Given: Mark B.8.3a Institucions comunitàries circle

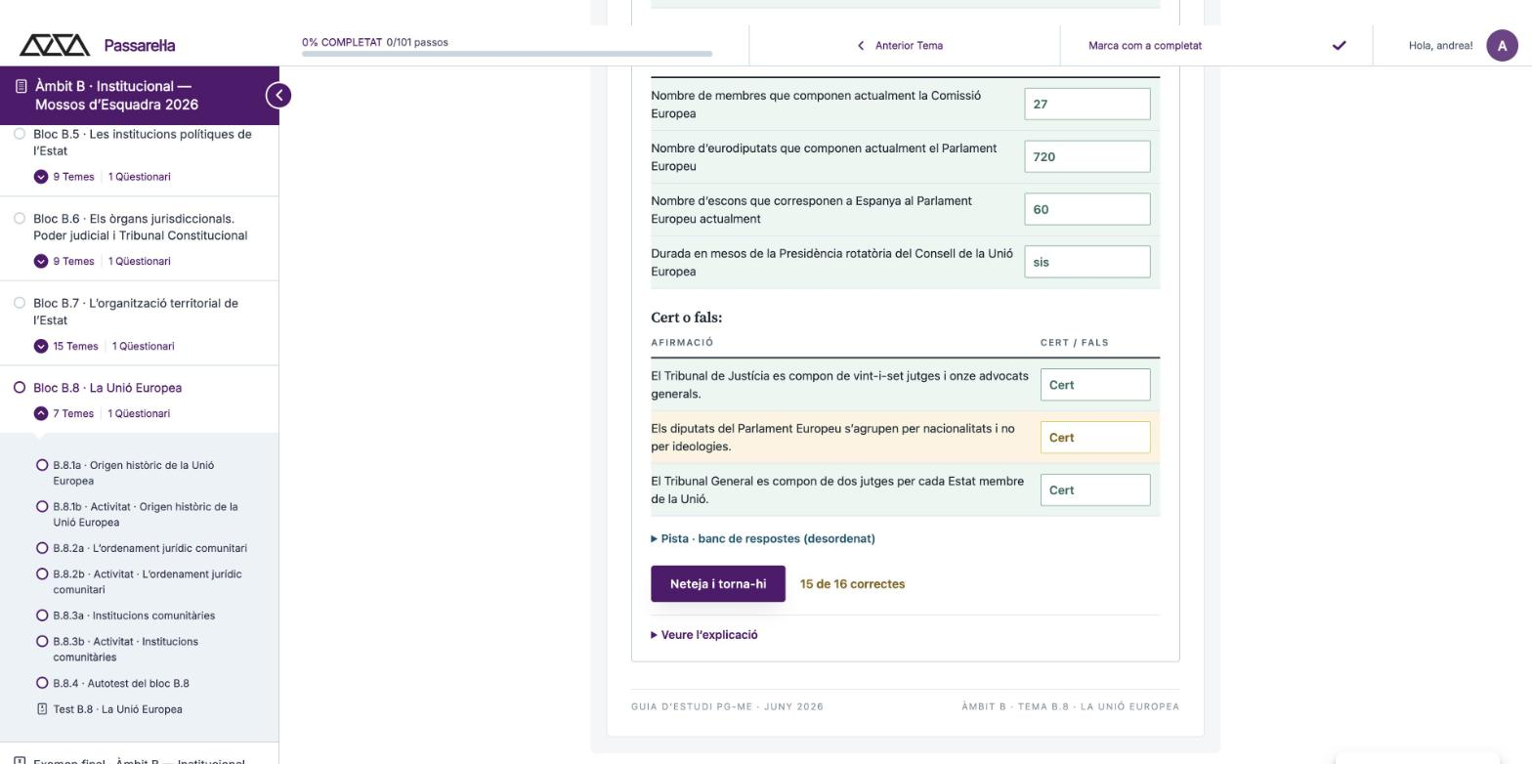Looking at the screenshot, I should (x=42, y=615).
